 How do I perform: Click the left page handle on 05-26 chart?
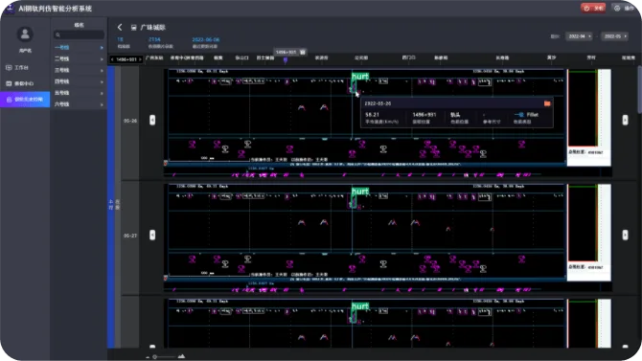pyautogui.click(x=152, y=120)
